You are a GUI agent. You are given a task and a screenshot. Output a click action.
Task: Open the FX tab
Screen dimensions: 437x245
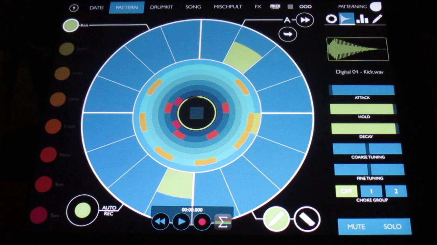[258, 7]
